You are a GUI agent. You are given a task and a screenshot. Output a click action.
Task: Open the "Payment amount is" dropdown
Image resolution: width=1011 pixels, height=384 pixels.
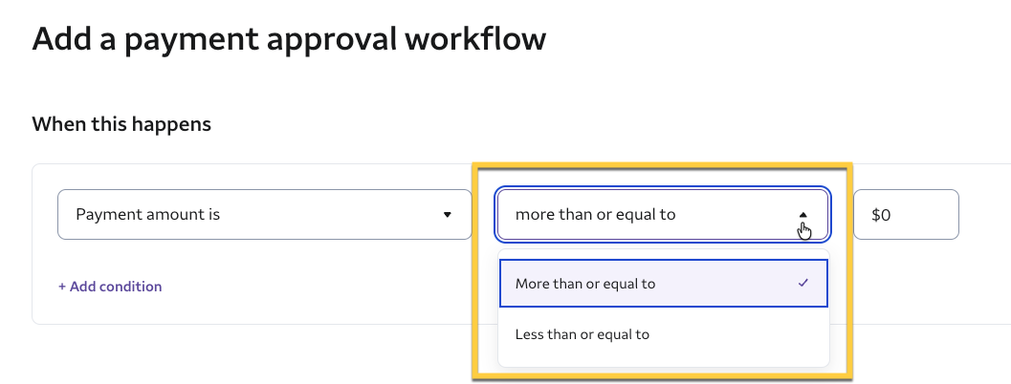(264, 215)
